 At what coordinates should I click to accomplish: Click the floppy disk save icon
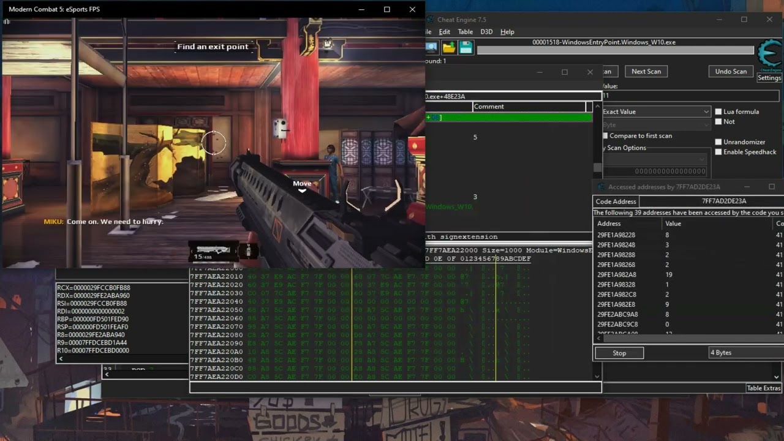click(466, 48)
